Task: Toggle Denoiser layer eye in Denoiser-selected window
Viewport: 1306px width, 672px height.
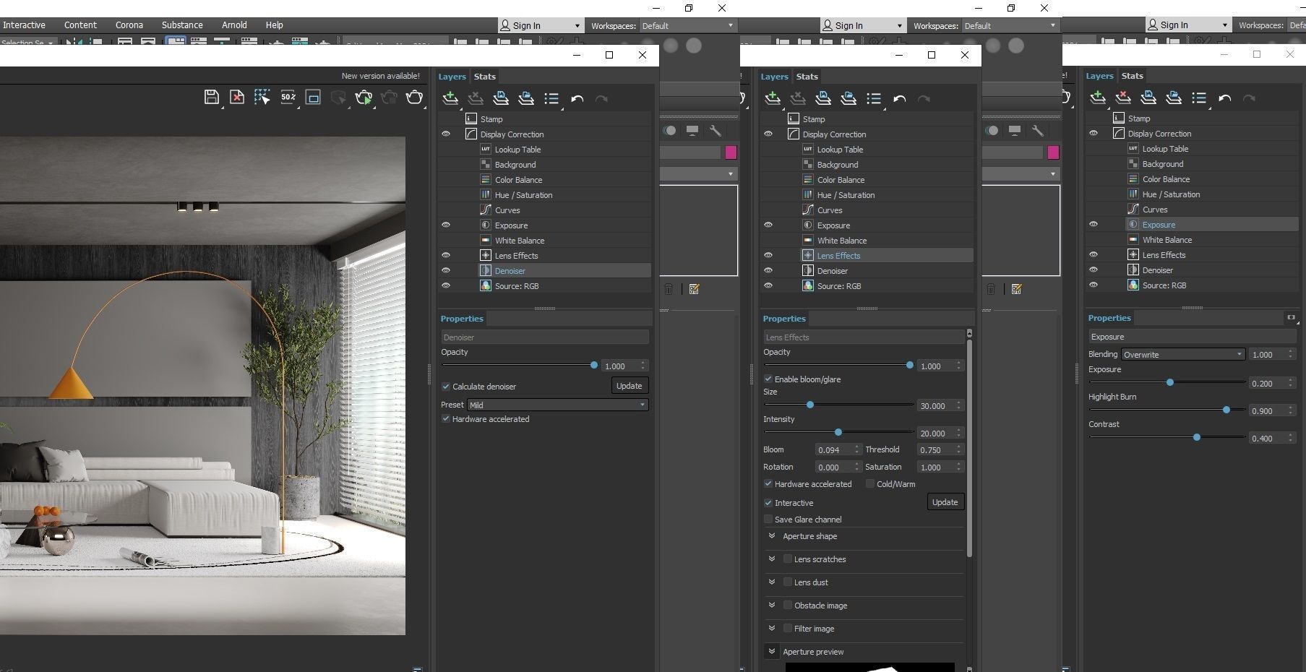Action: pyautogui.click(x=446, y=270)
